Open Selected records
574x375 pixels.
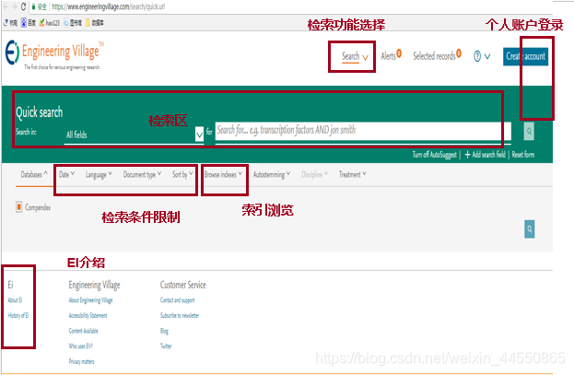437,55
